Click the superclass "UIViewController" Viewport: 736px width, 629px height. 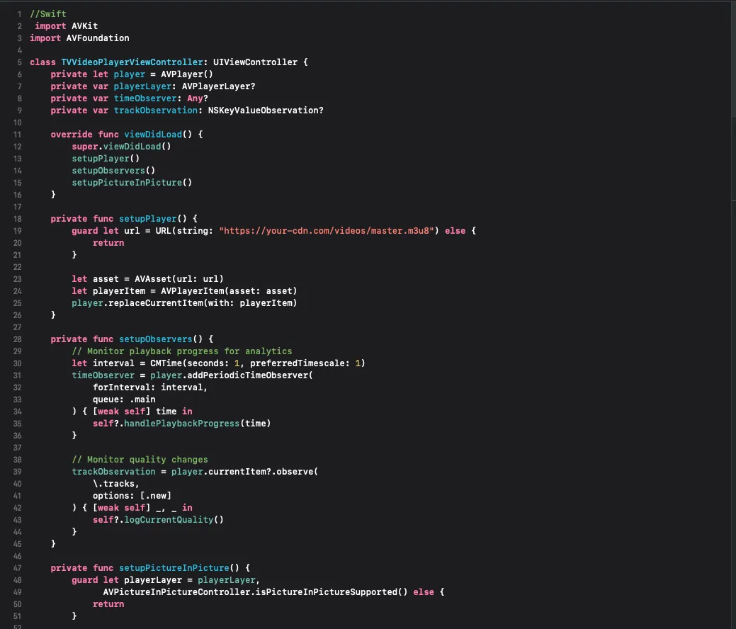[255, 62]
